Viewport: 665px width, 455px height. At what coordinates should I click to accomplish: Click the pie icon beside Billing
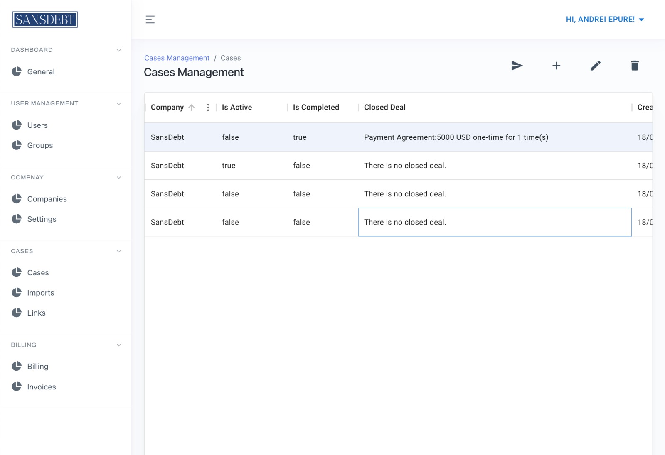17,366
